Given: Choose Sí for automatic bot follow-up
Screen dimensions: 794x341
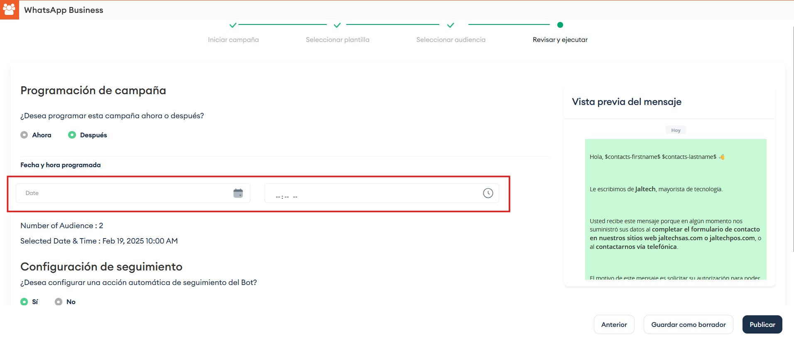Looking at the screenshot, I should [x=25, y=302].
